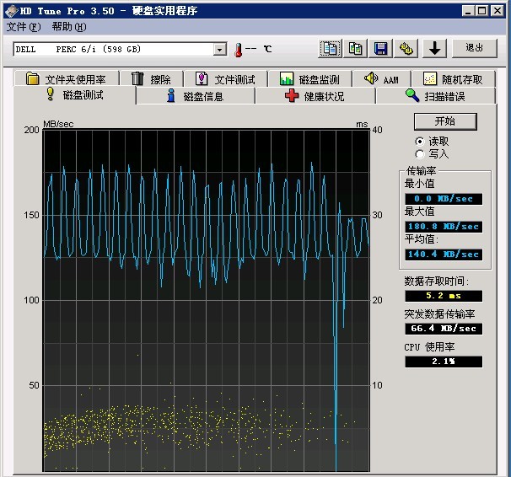Open the 帮助(H) menu
511x477 pixels.
click(x=69, y=27)
